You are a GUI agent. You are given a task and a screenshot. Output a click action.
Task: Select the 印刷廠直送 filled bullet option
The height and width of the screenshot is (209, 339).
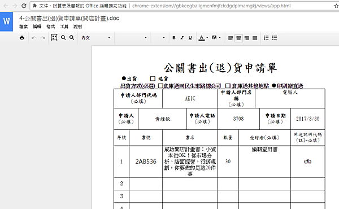274,86
